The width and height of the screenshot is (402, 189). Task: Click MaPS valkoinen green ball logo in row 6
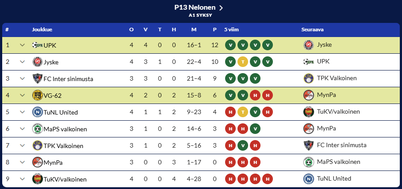(x=38, y=129)
